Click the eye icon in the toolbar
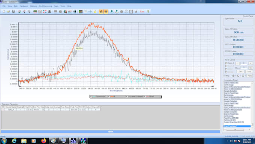 click(x=49, y=12)
